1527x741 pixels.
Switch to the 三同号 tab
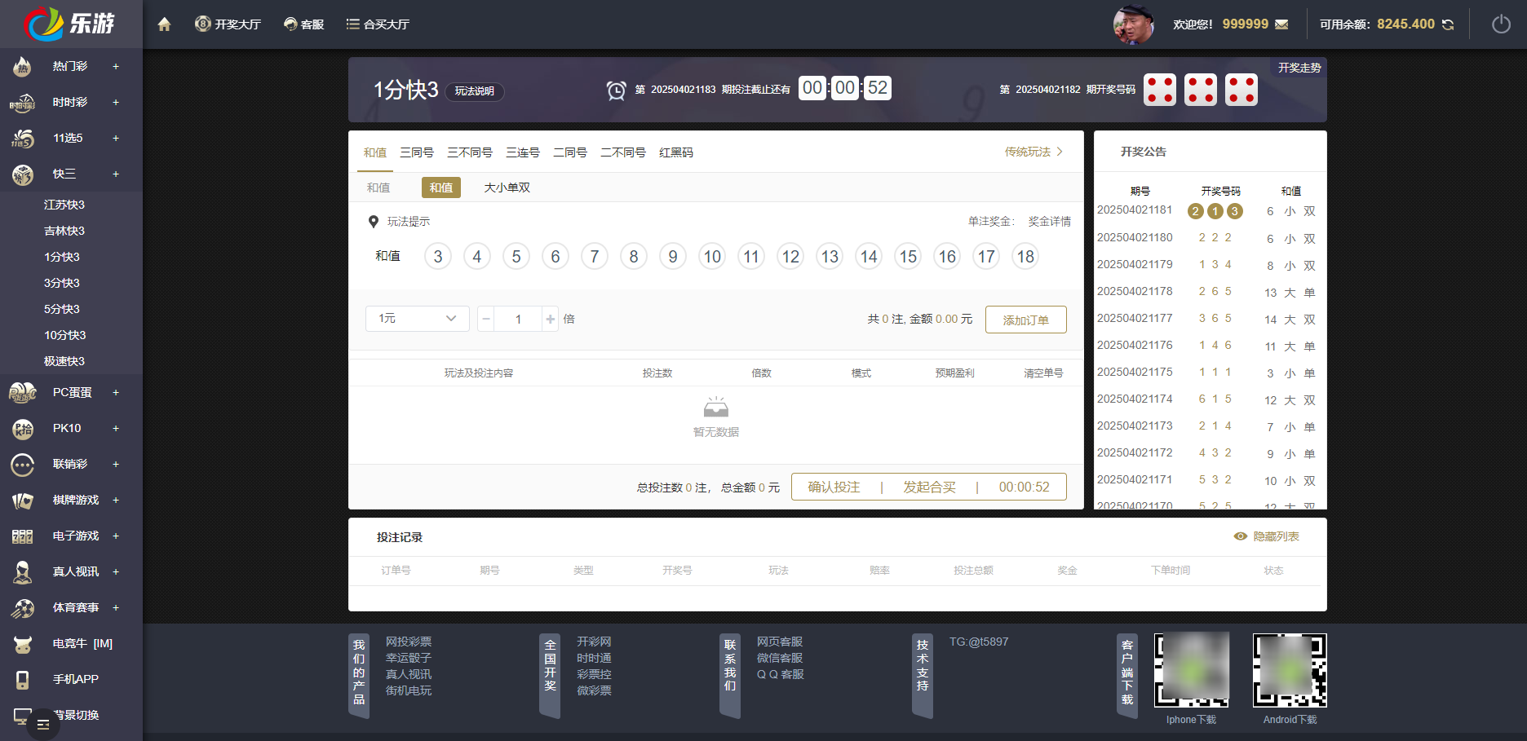(417, 152)
